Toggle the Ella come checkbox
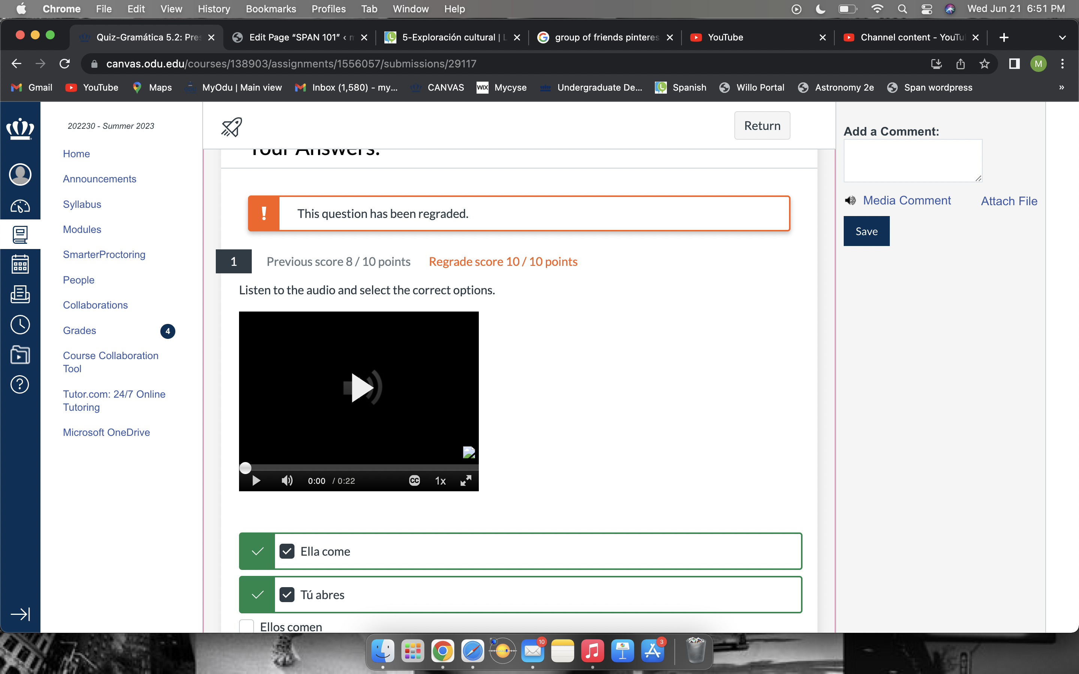 tap(287, 552)
